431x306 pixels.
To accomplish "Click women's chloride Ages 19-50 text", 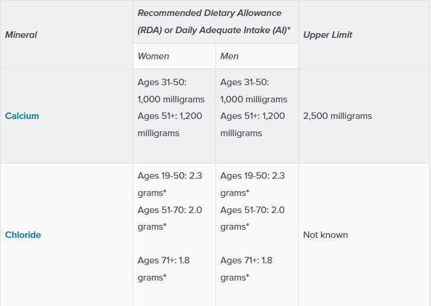I will pos(170,184).
